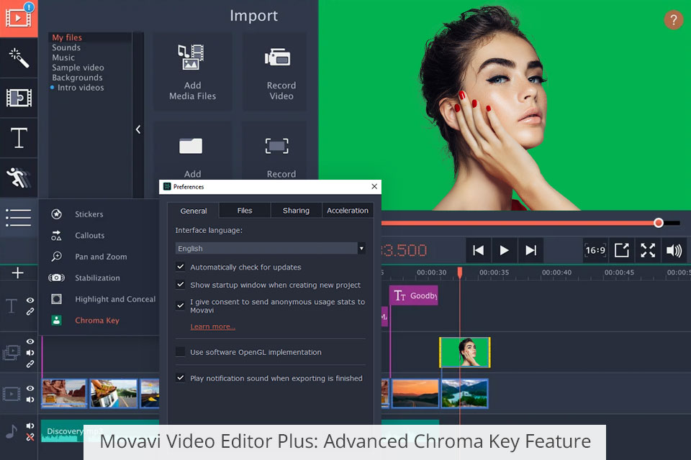Select Intro videos in import list
The height and width of the screenshot is (460, 691).
81,88
